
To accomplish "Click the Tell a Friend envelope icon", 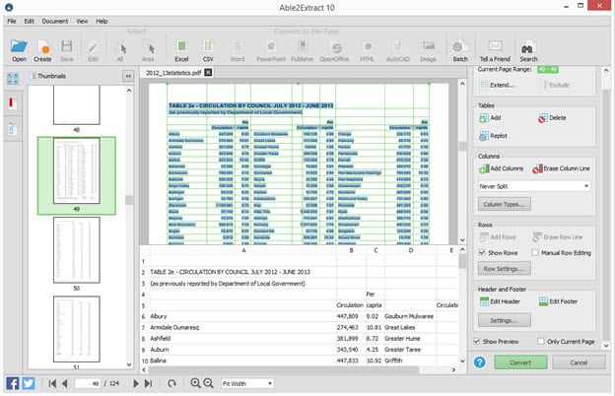I will point(495,50).
